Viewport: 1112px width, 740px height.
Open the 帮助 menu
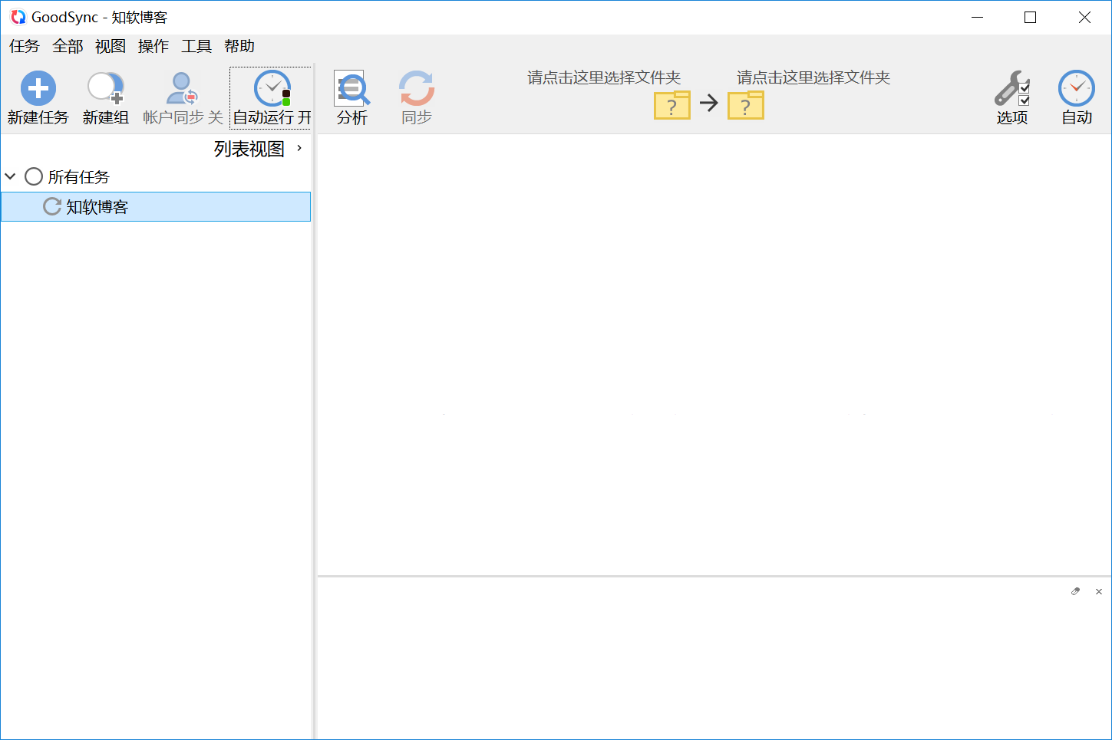pos(239,46)
